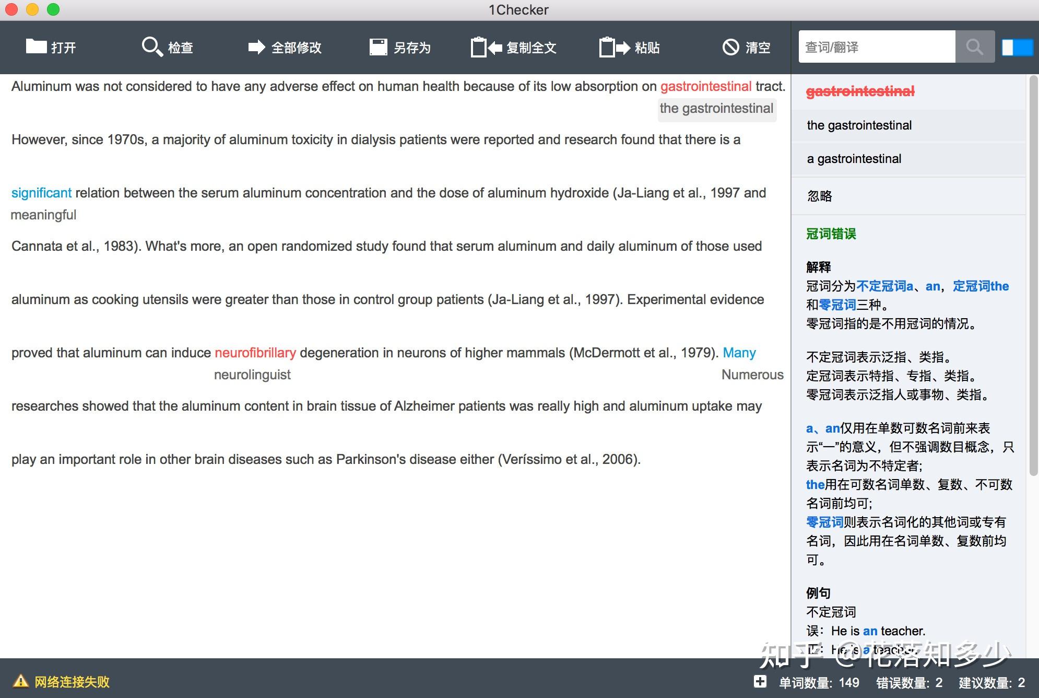Click the 另存为 save disk icon
1039x698 pixels.
click(x=378, y=47)
